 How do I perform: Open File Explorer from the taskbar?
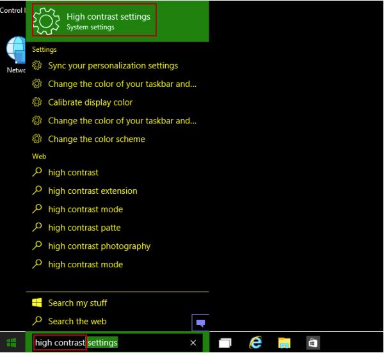coord(284,343)
